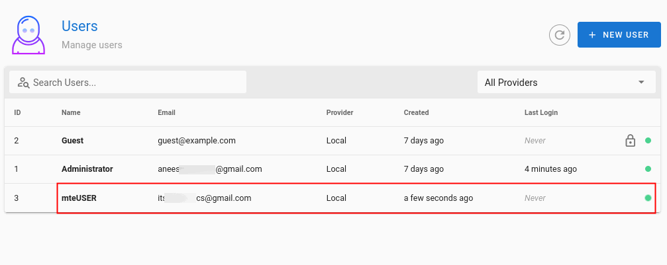Open the Administrator user row

[x=87, y=169]
